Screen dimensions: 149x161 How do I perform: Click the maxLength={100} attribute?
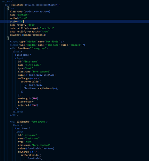pos(28,98)
